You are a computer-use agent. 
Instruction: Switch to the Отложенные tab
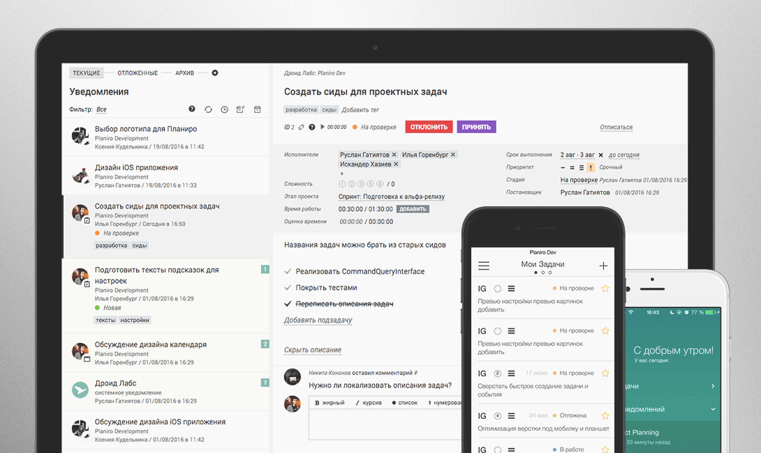click(138, 72)
